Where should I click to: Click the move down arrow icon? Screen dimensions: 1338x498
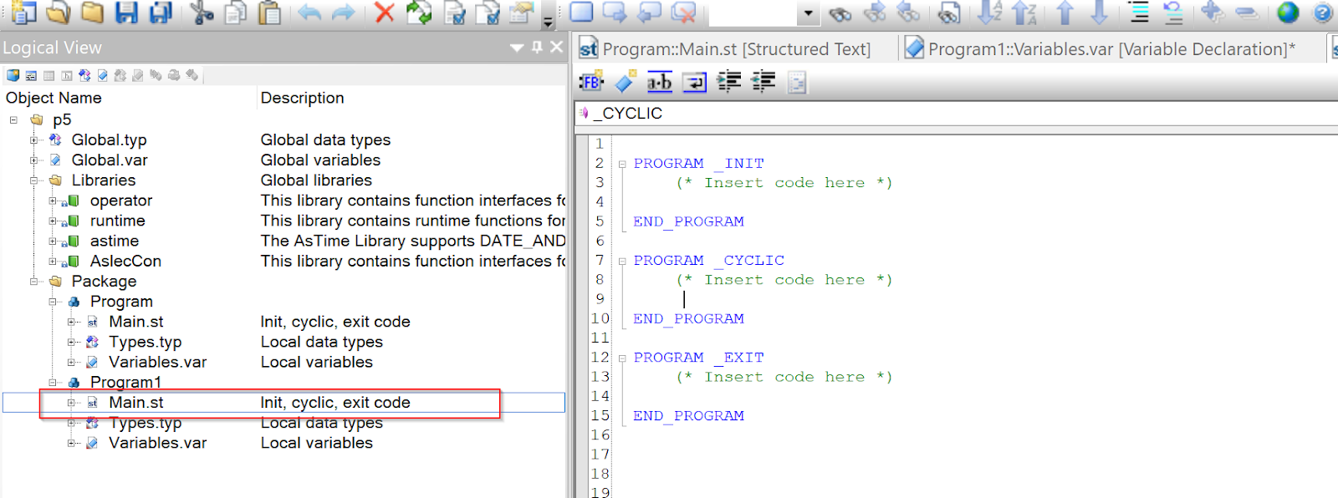click(x=1099, y=13)
